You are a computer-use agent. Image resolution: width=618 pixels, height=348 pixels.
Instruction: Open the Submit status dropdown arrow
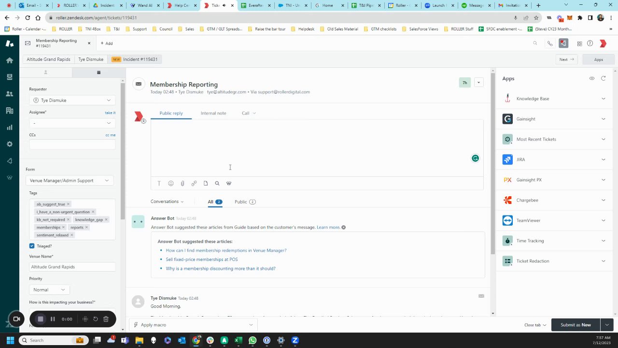point(607,325)
